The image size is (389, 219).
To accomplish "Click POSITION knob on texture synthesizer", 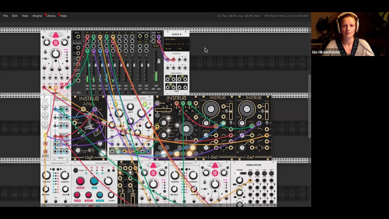I will coord(80,181).
